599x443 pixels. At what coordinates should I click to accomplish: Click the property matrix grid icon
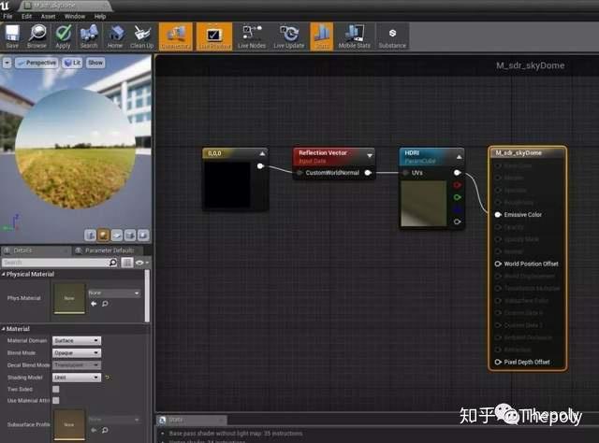[x=127, y=262]
